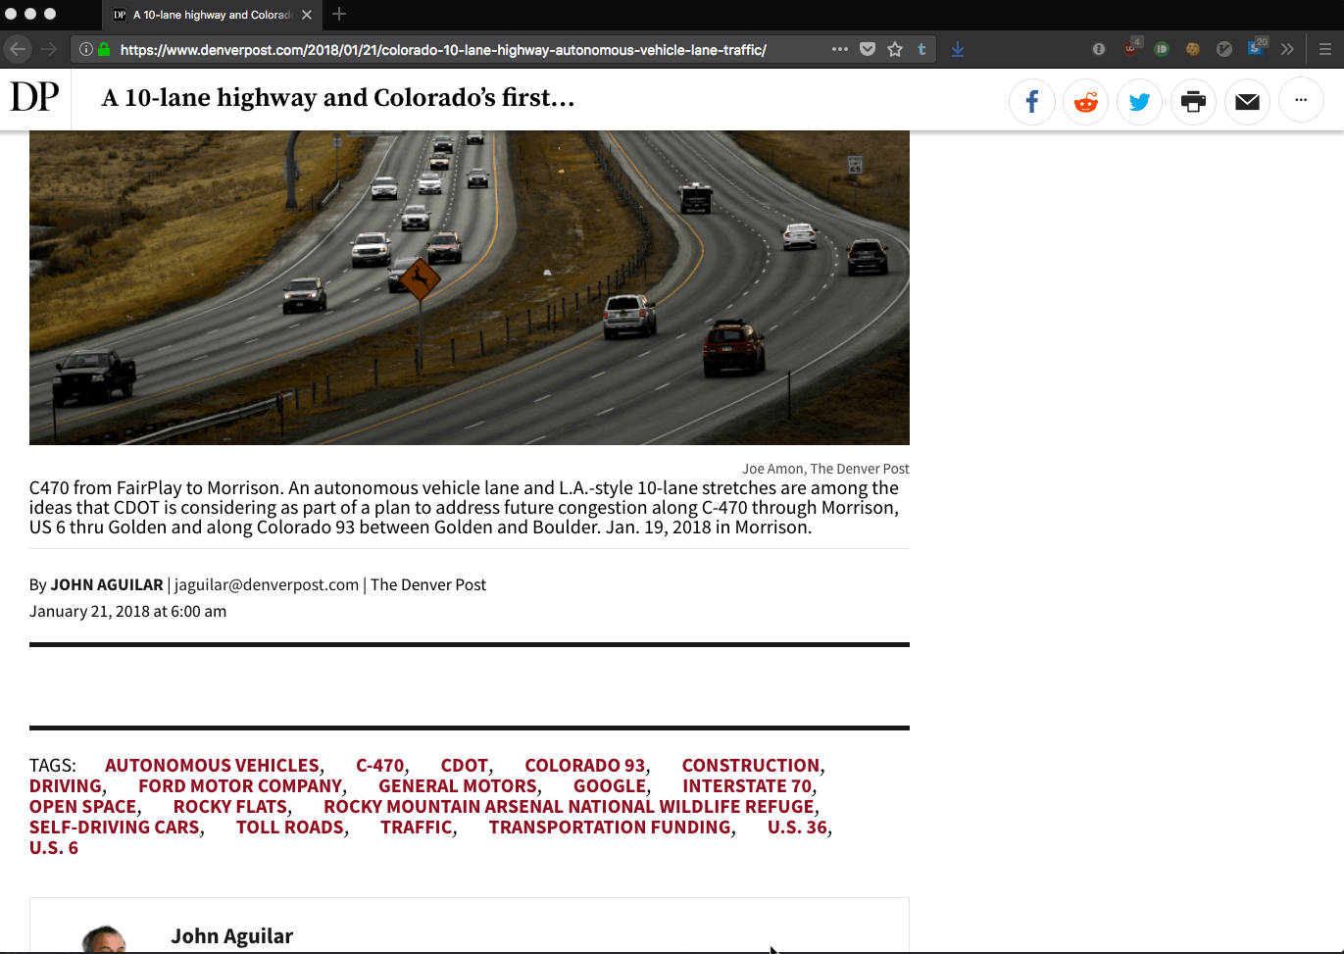Click the gray checkmark extension icon
Image resolution: width=1344 pixels, height=954 pixels.
pyautogui.click(x=1224, y=49)
